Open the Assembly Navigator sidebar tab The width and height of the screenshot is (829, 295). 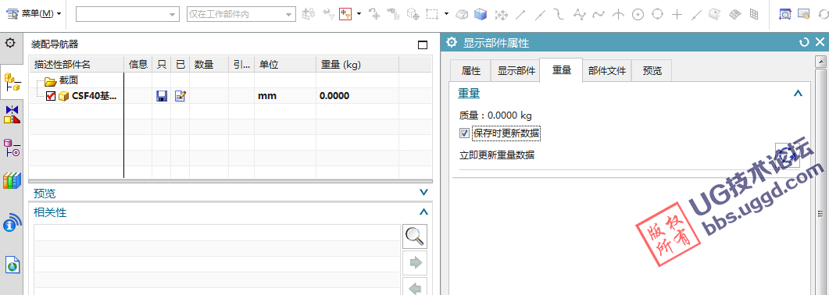tap(12, 82)
